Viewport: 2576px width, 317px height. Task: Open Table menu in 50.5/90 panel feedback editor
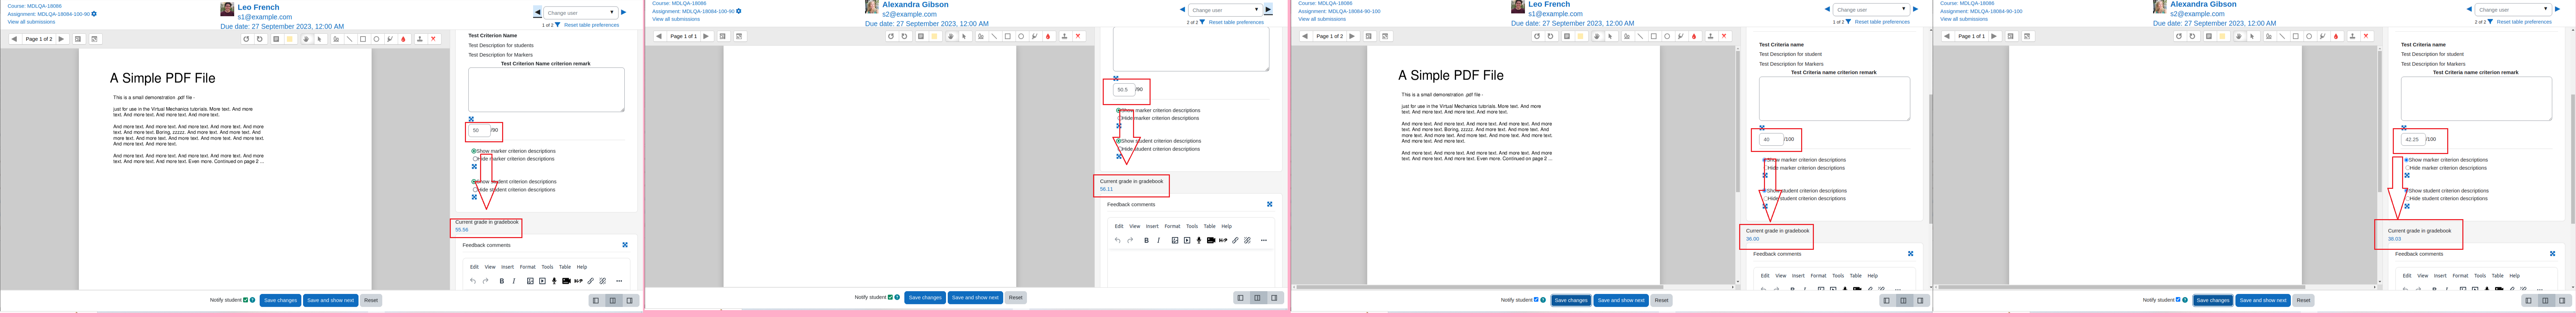point(1210,226)
